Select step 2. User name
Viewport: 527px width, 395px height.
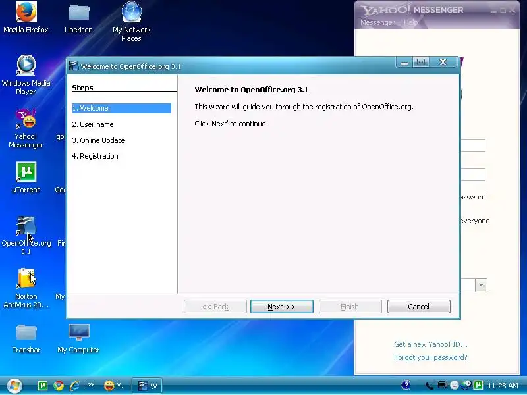tap(93, 124)
